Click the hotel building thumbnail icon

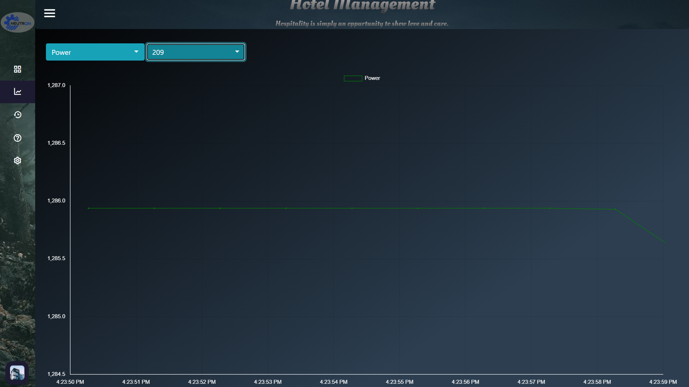17,373
